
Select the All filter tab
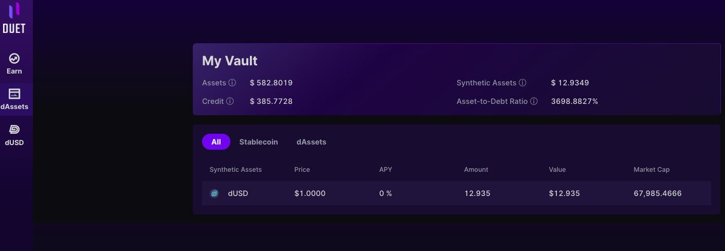216,142
